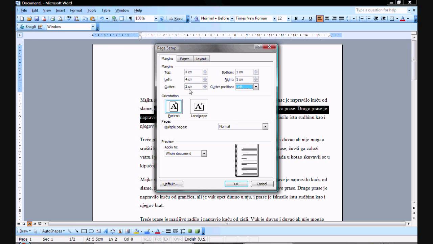The height and width of the screenshot is (244, 433).
Task: Confirm Page Setup with OK
Action: tap(236, 184)
